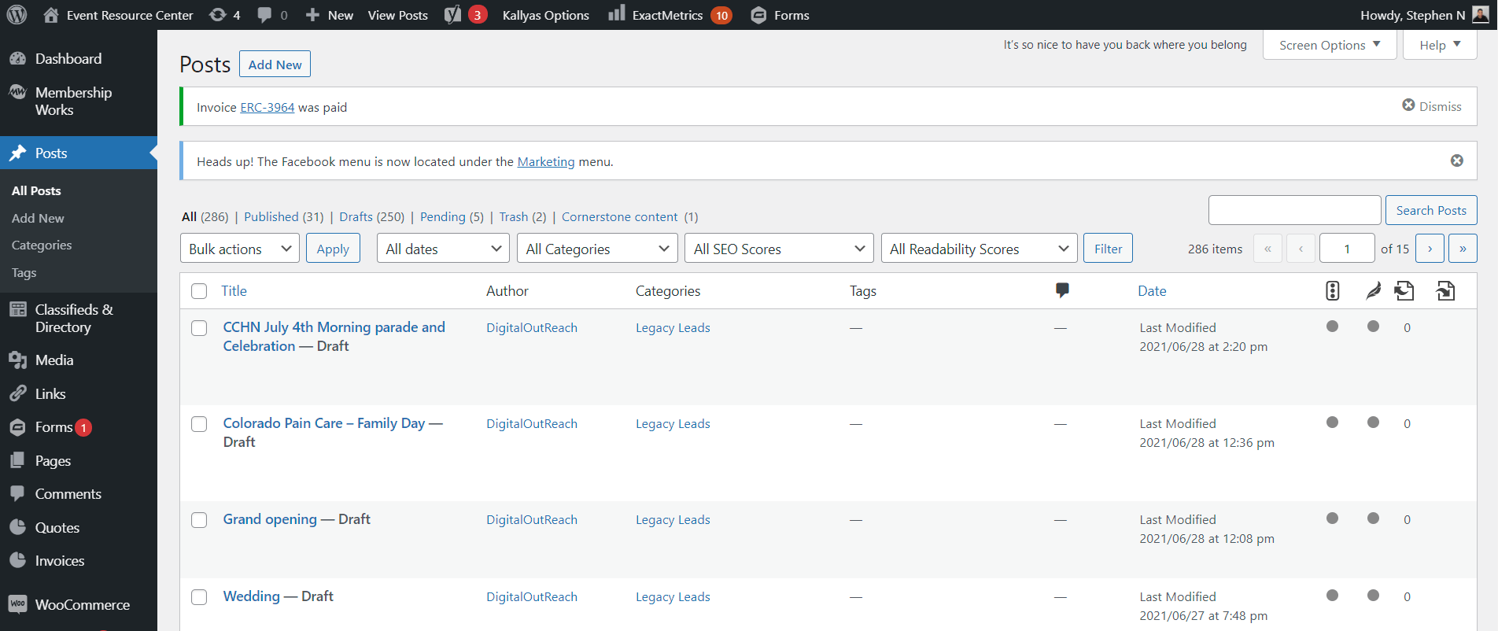Click the Add New button beside Posts heading

click(x=275, y=65)
